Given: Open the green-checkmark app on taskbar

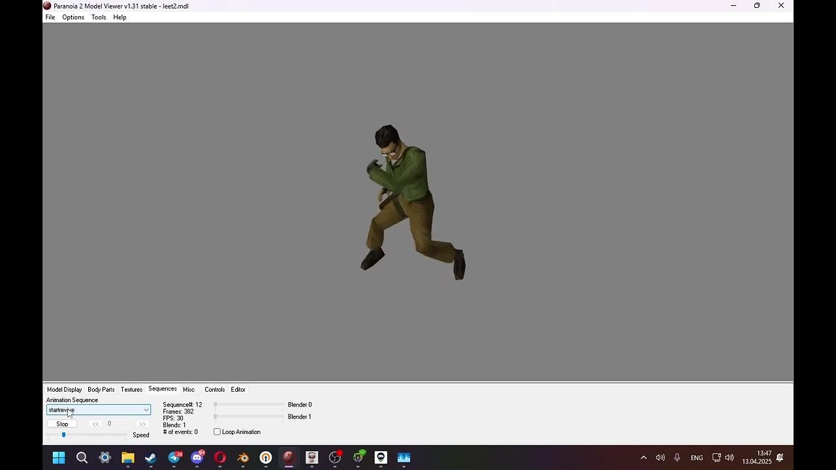Looking at the screenshot, I should click(x=358, y=458).
